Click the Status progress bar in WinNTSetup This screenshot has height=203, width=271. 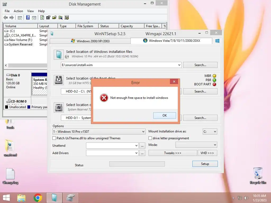(x=137, y=164)
